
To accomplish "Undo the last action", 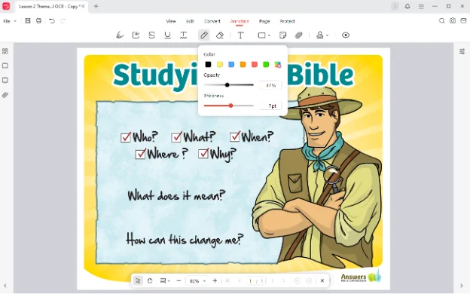I will 52,20.
